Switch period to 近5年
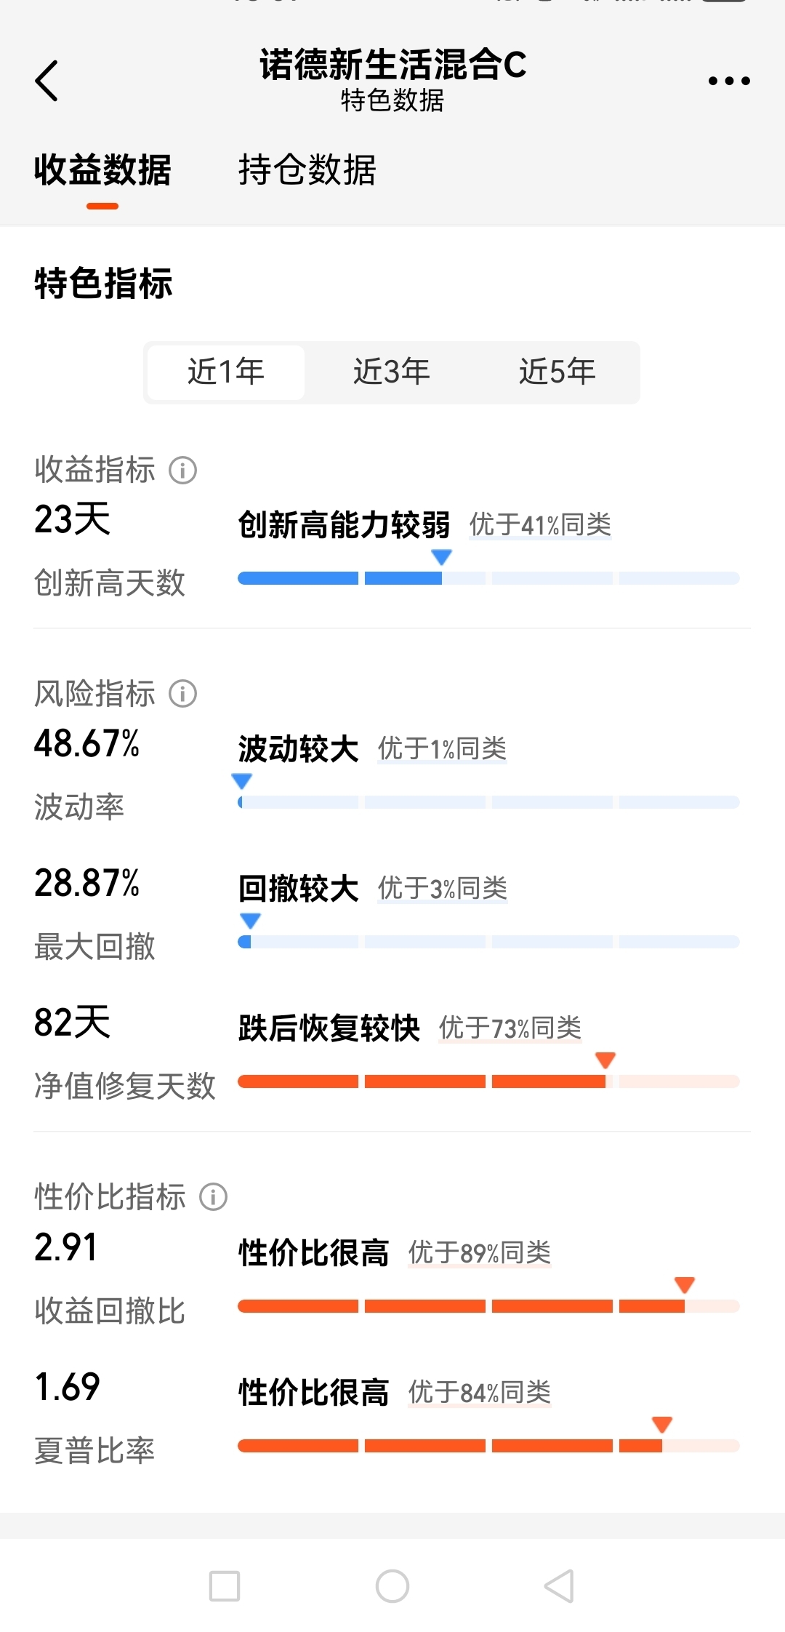785x1632 pixels. pyautogui.click(x=557, y=372)
